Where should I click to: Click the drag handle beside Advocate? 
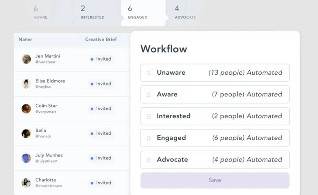coord(149,160)
